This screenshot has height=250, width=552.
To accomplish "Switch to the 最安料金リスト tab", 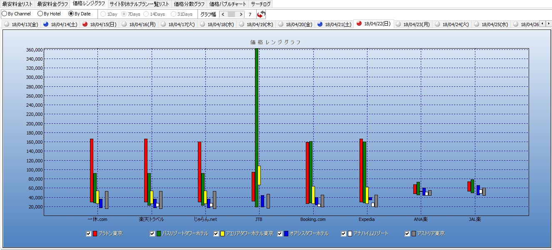I will click(17, 4).
